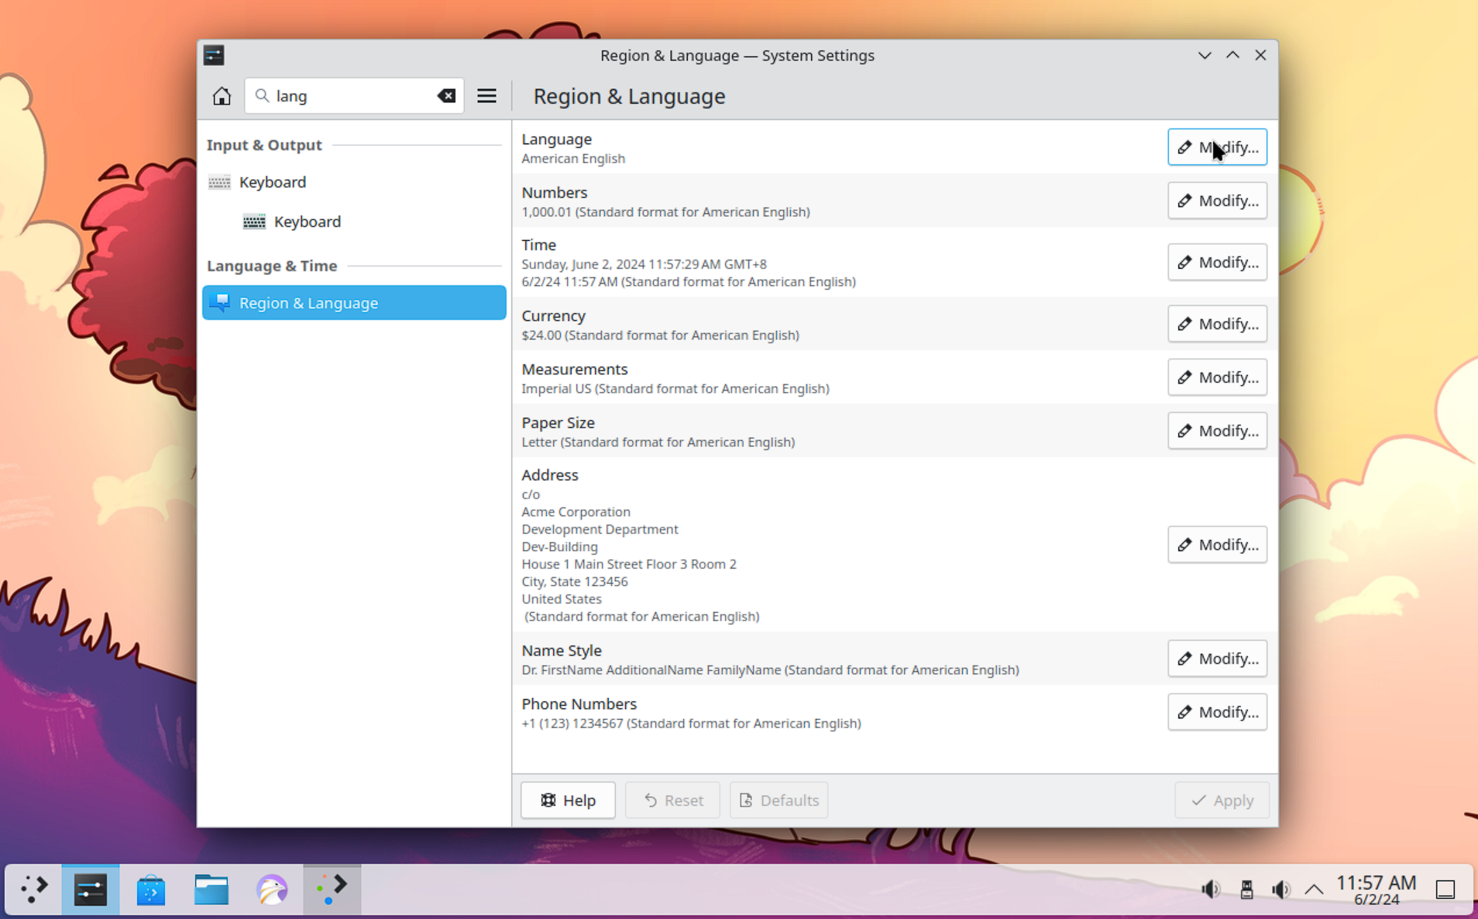Viewport: 1478px width, 919px height.
Task: Click the second speaker icon in tray
Action: coord(1280,890)
